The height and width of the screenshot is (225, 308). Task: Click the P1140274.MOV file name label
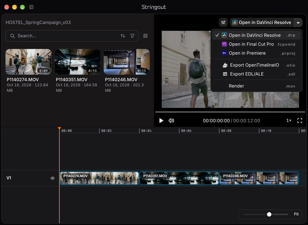pyautogui.click(x=23, y=79)
